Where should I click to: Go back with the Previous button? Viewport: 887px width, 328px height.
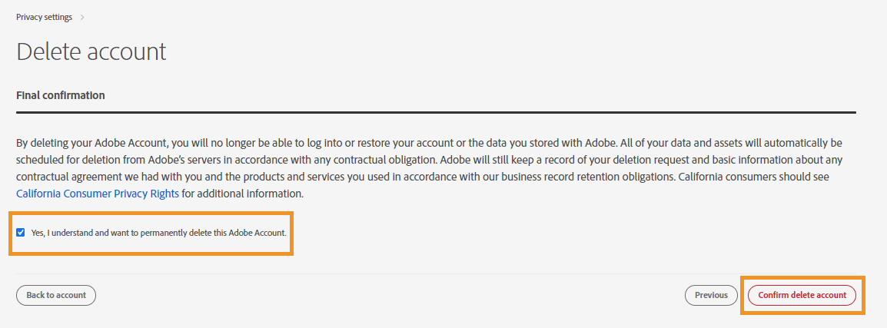coord(711,295)
